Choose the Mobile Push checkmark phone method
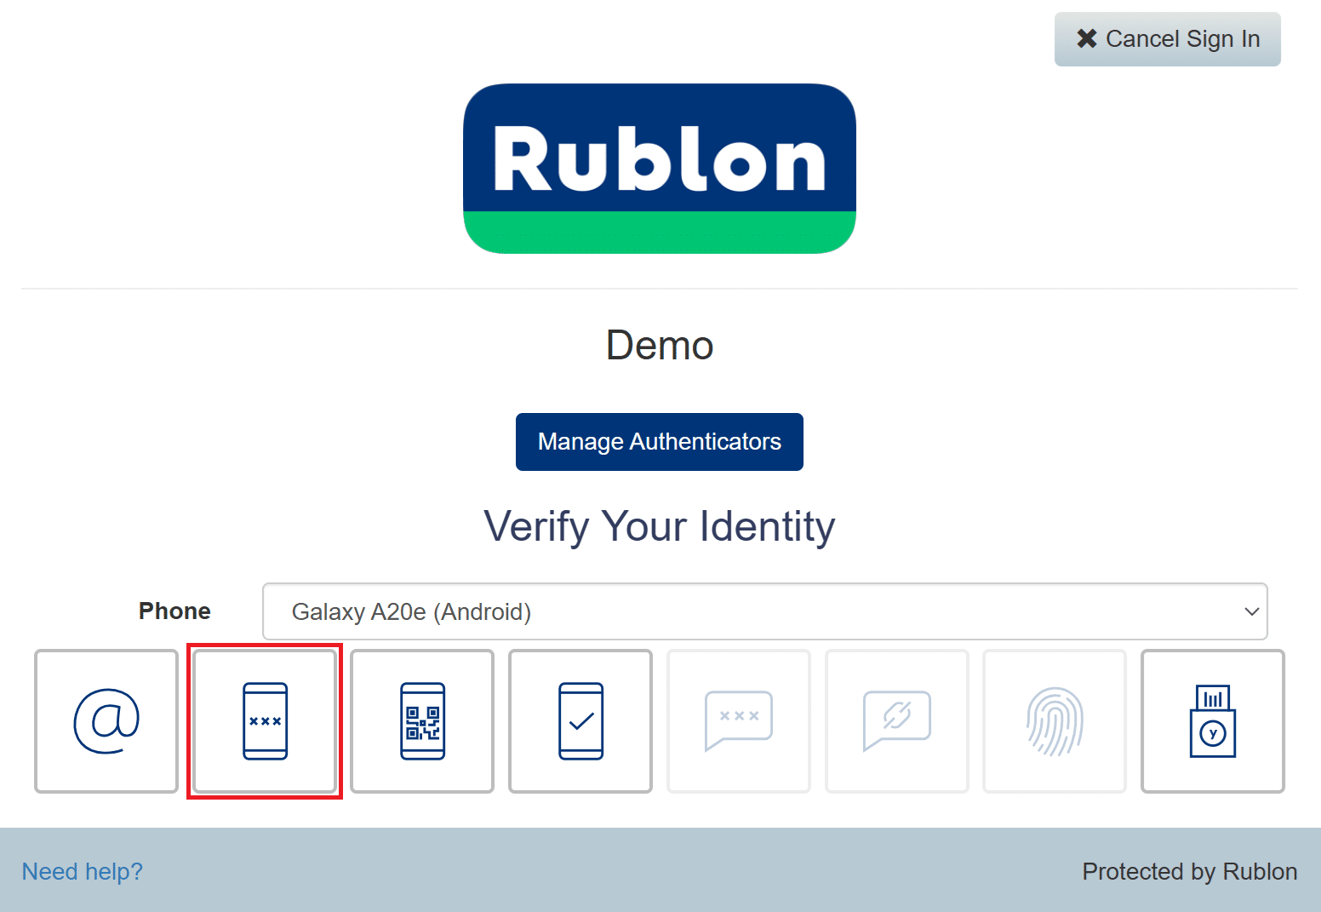Image resolution: width=1321 pixels, height=912 pixels. pos(580,721)
